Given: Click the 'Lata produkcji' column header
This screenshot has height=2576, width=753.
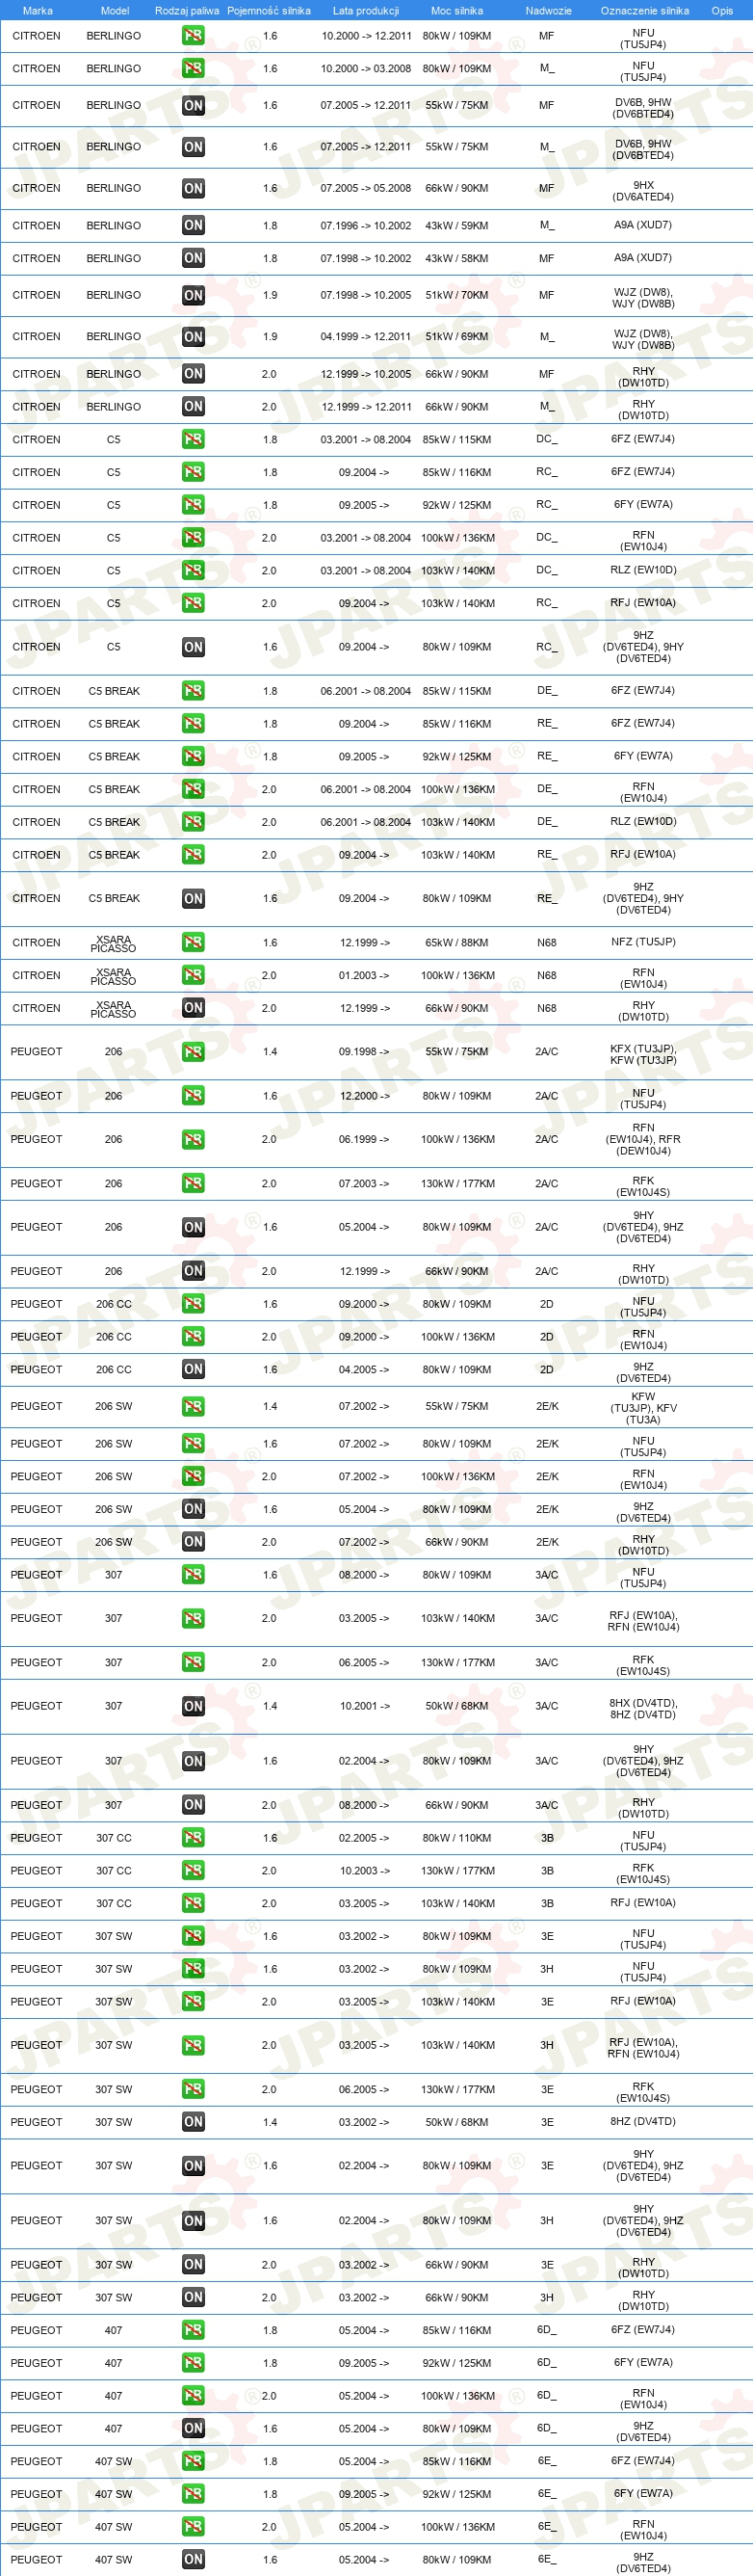Looking at the screenshot, I should pyautogui.click(x=366, y=10).
